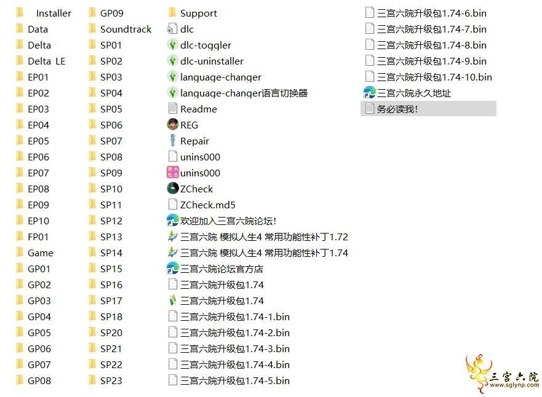Image resolution: width=542 pixels, height=397 pixels.
Task: Select the FP01 folder name
Action: [x=38, y=237]
